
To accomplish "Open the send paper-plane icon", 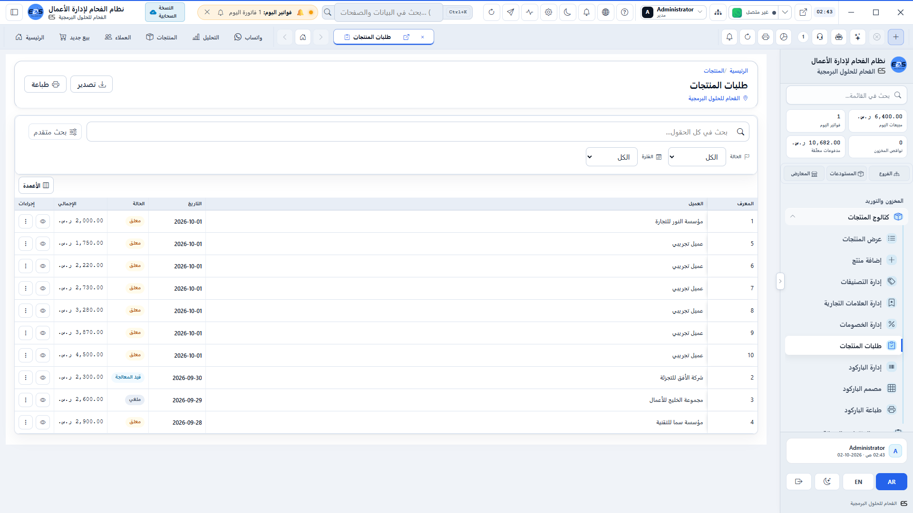I will coord(511,12).
